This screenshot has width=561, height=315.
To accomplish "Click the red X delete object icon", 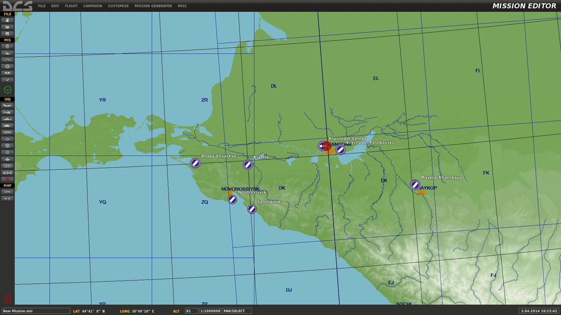I will point(7,179).
